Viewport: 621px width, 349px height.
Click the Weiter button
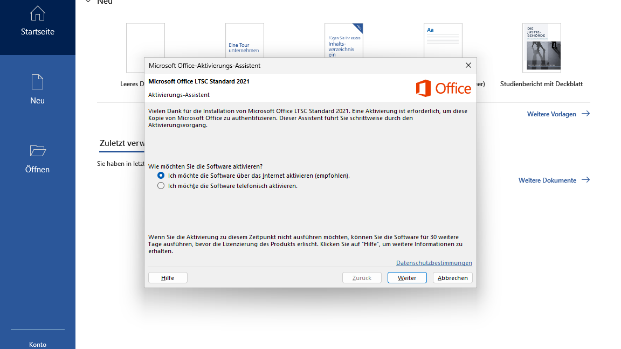pyautogui.click(x=407, y=278)
